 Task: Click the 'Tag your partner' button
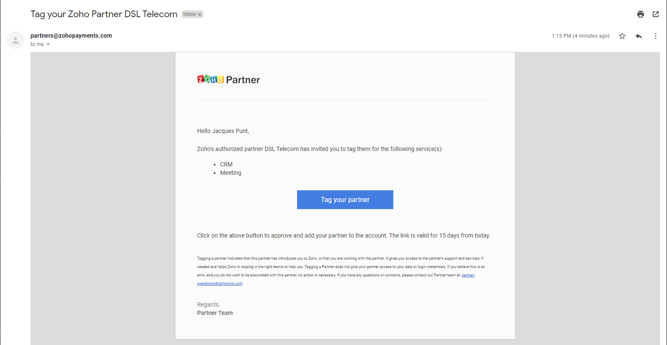[x=345, y=199]
